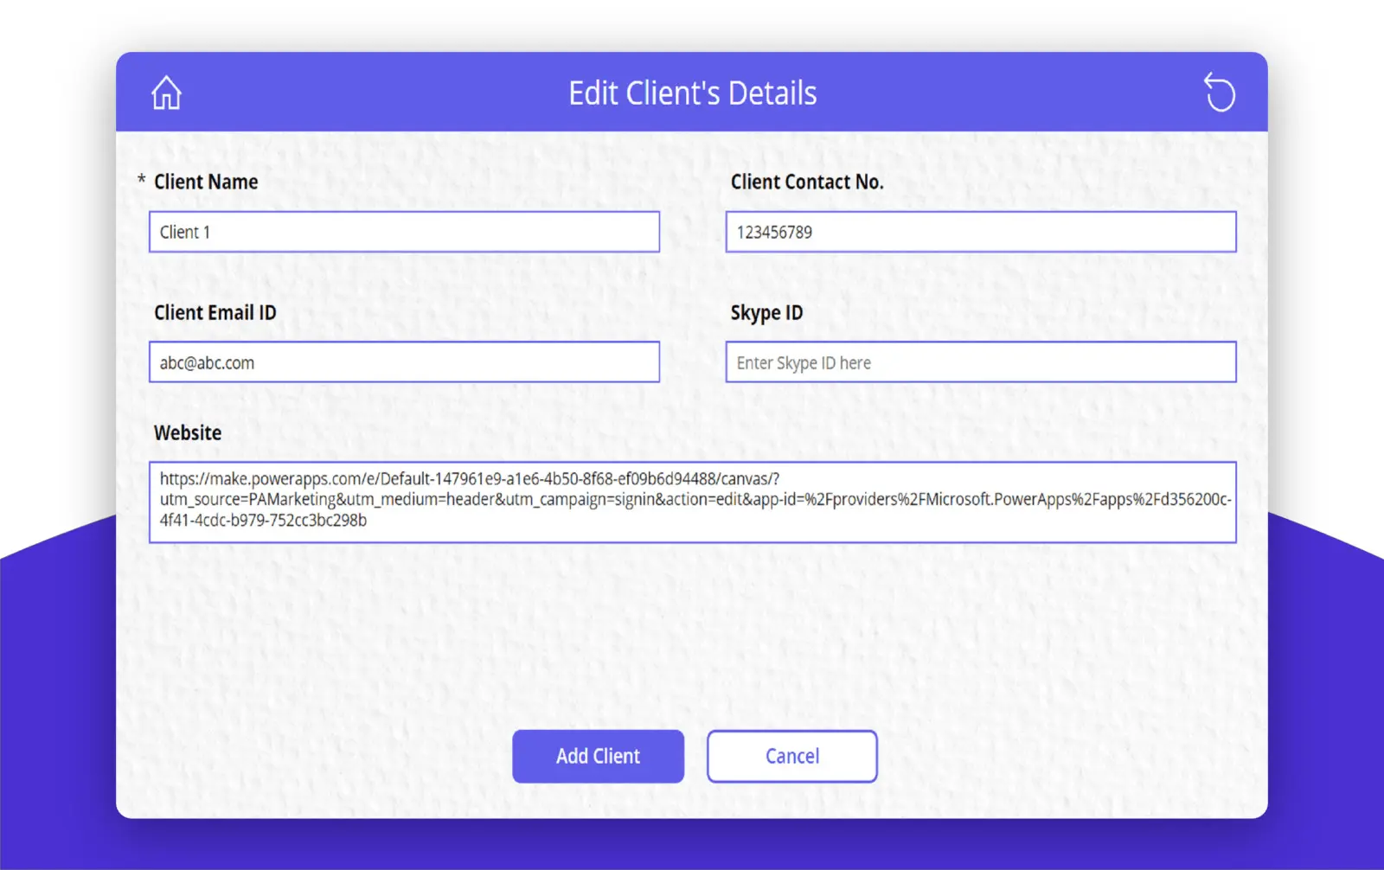Go to the home screen via house icon

(x=166, y=93)
